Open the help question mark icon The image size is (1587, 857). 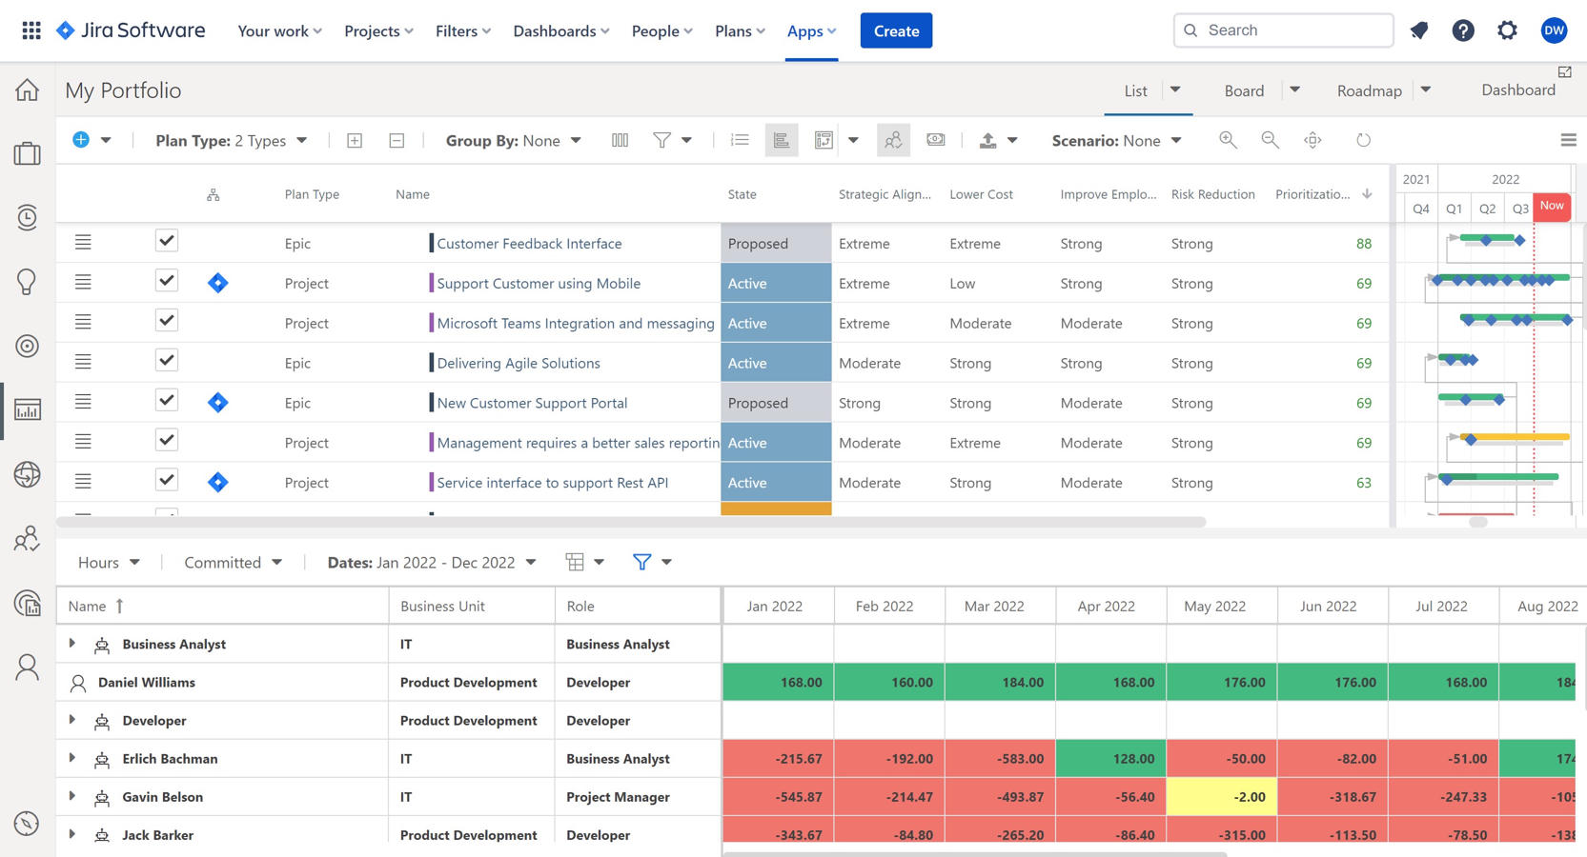tap(1463, 30)
